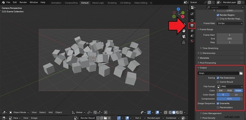Click the open image folder icon beside Render Result
Screen dimensions: 246x120
pos(105,118)
